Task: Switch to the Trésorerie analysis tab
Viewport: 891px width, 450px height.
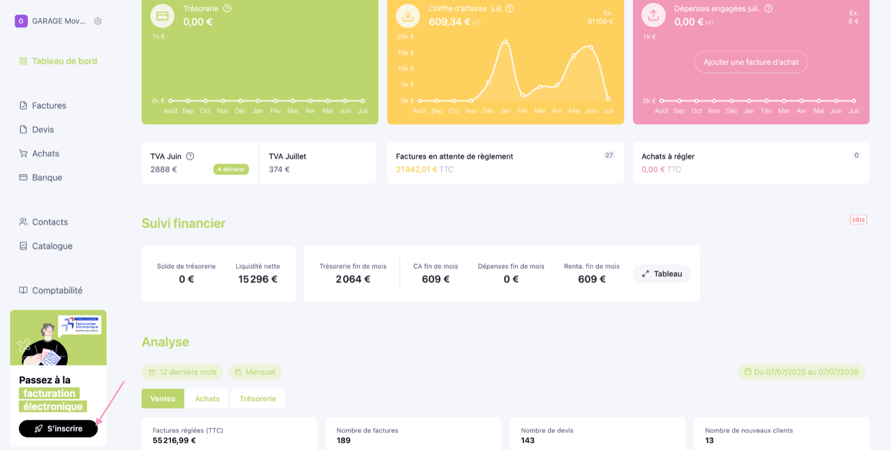Action: coord(258,399)
